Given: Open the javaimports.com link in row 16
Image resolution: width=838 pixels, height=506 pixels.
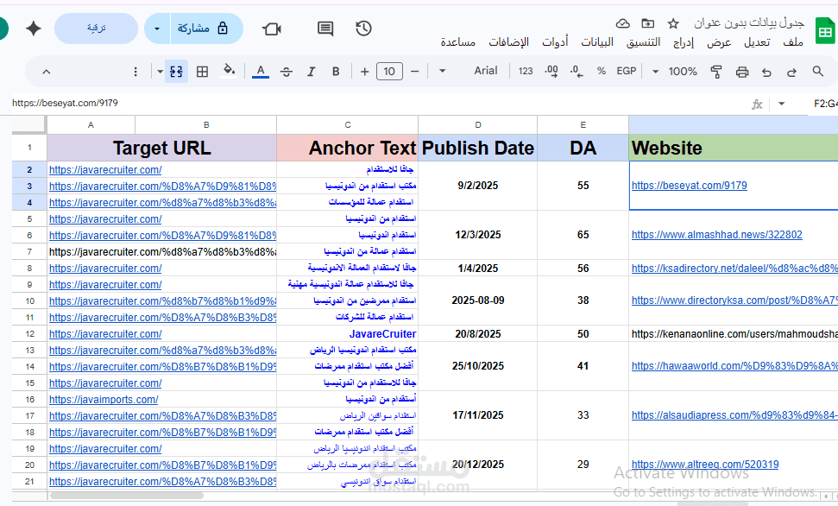Looking at the screenshot, I should [x=104, y=400].
